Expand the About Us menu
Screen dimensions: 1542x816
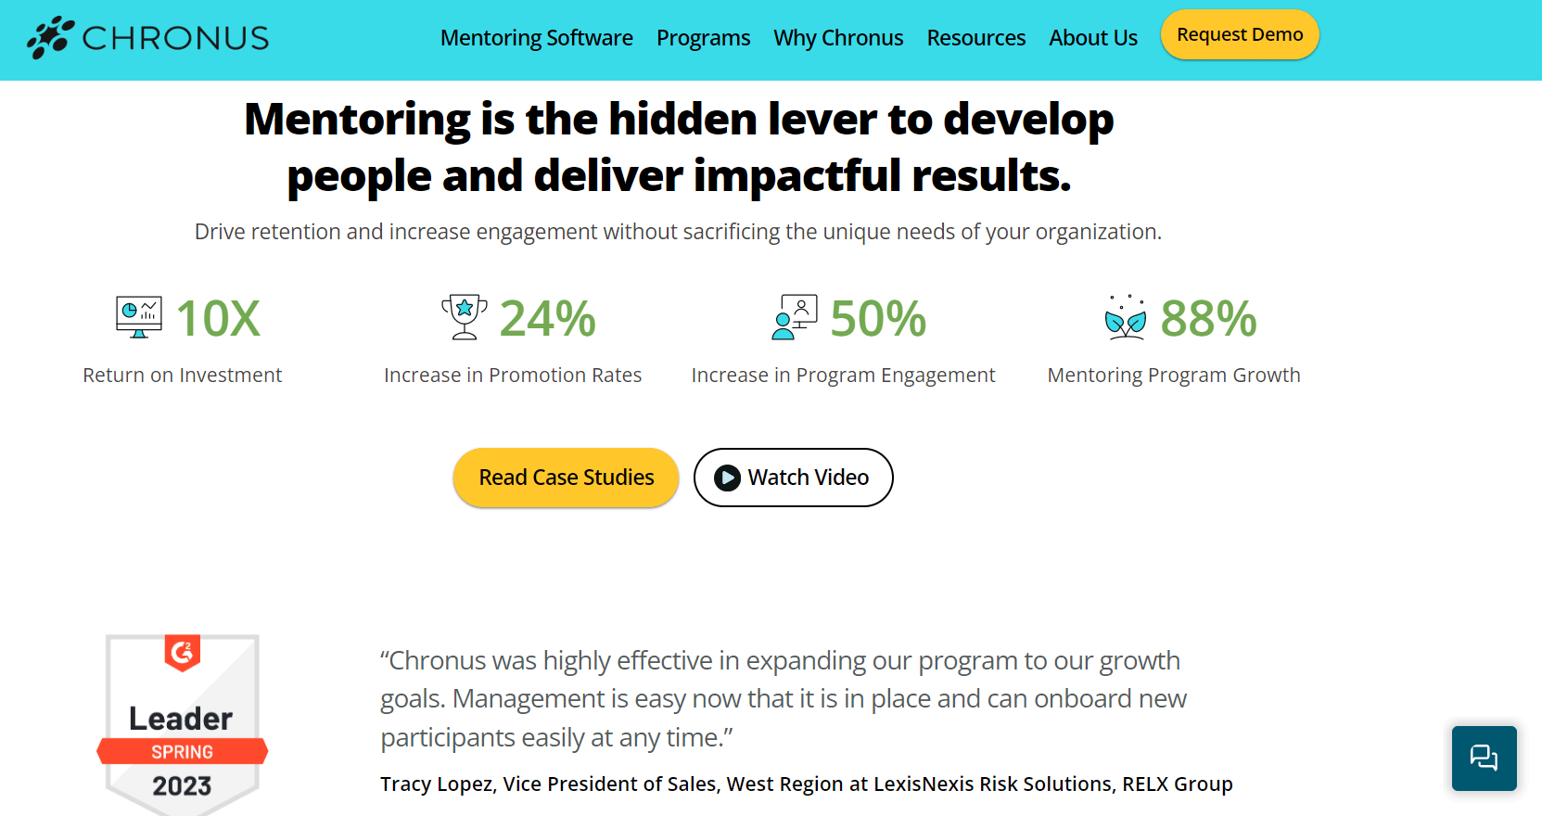pos(1093,38)
